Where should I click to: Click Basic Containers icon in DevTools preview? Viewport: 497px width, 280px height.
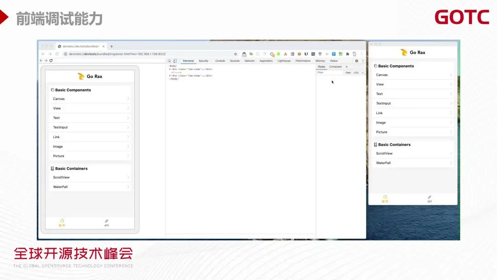click(52, 169)
